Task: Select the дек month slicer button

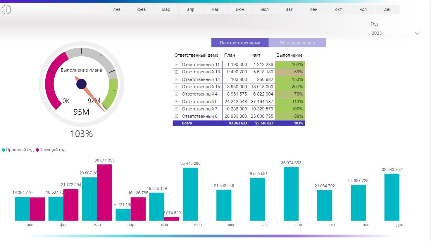Action: pos(388,9)
